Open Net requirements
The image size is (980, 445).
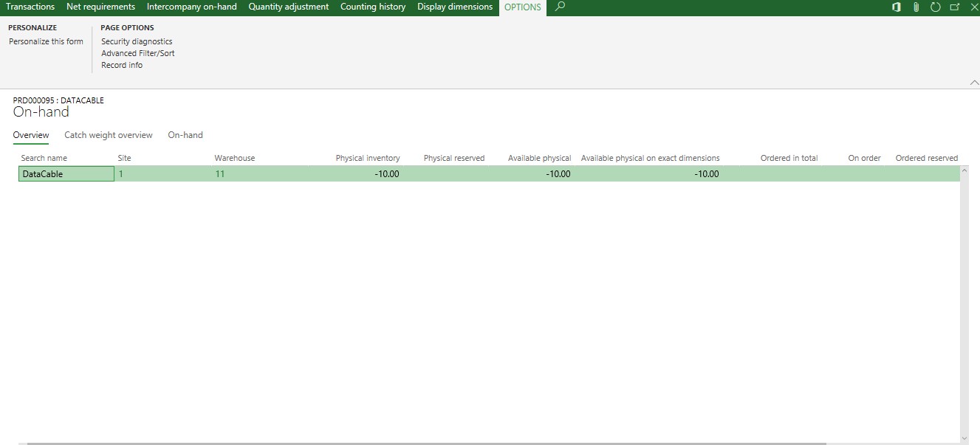pyautogui.click(x=100, y=7)
